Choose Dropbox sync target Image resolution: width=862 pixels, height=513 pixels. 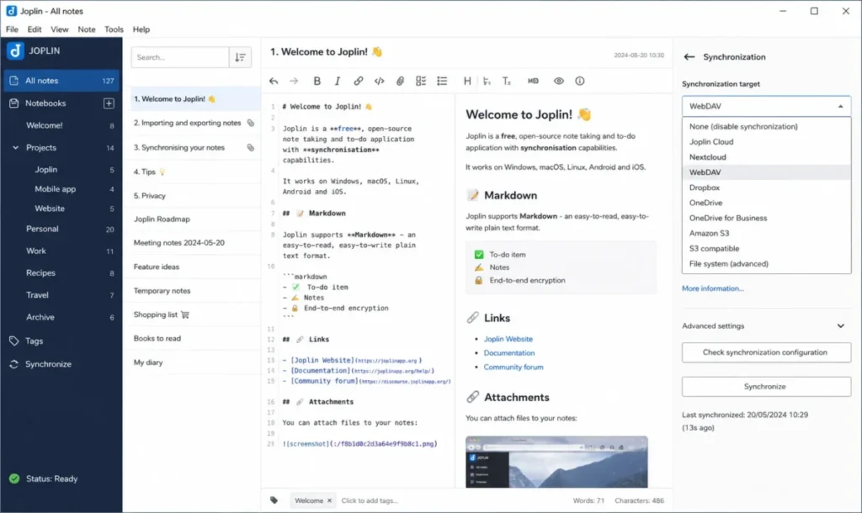click(x=766, y=188)
